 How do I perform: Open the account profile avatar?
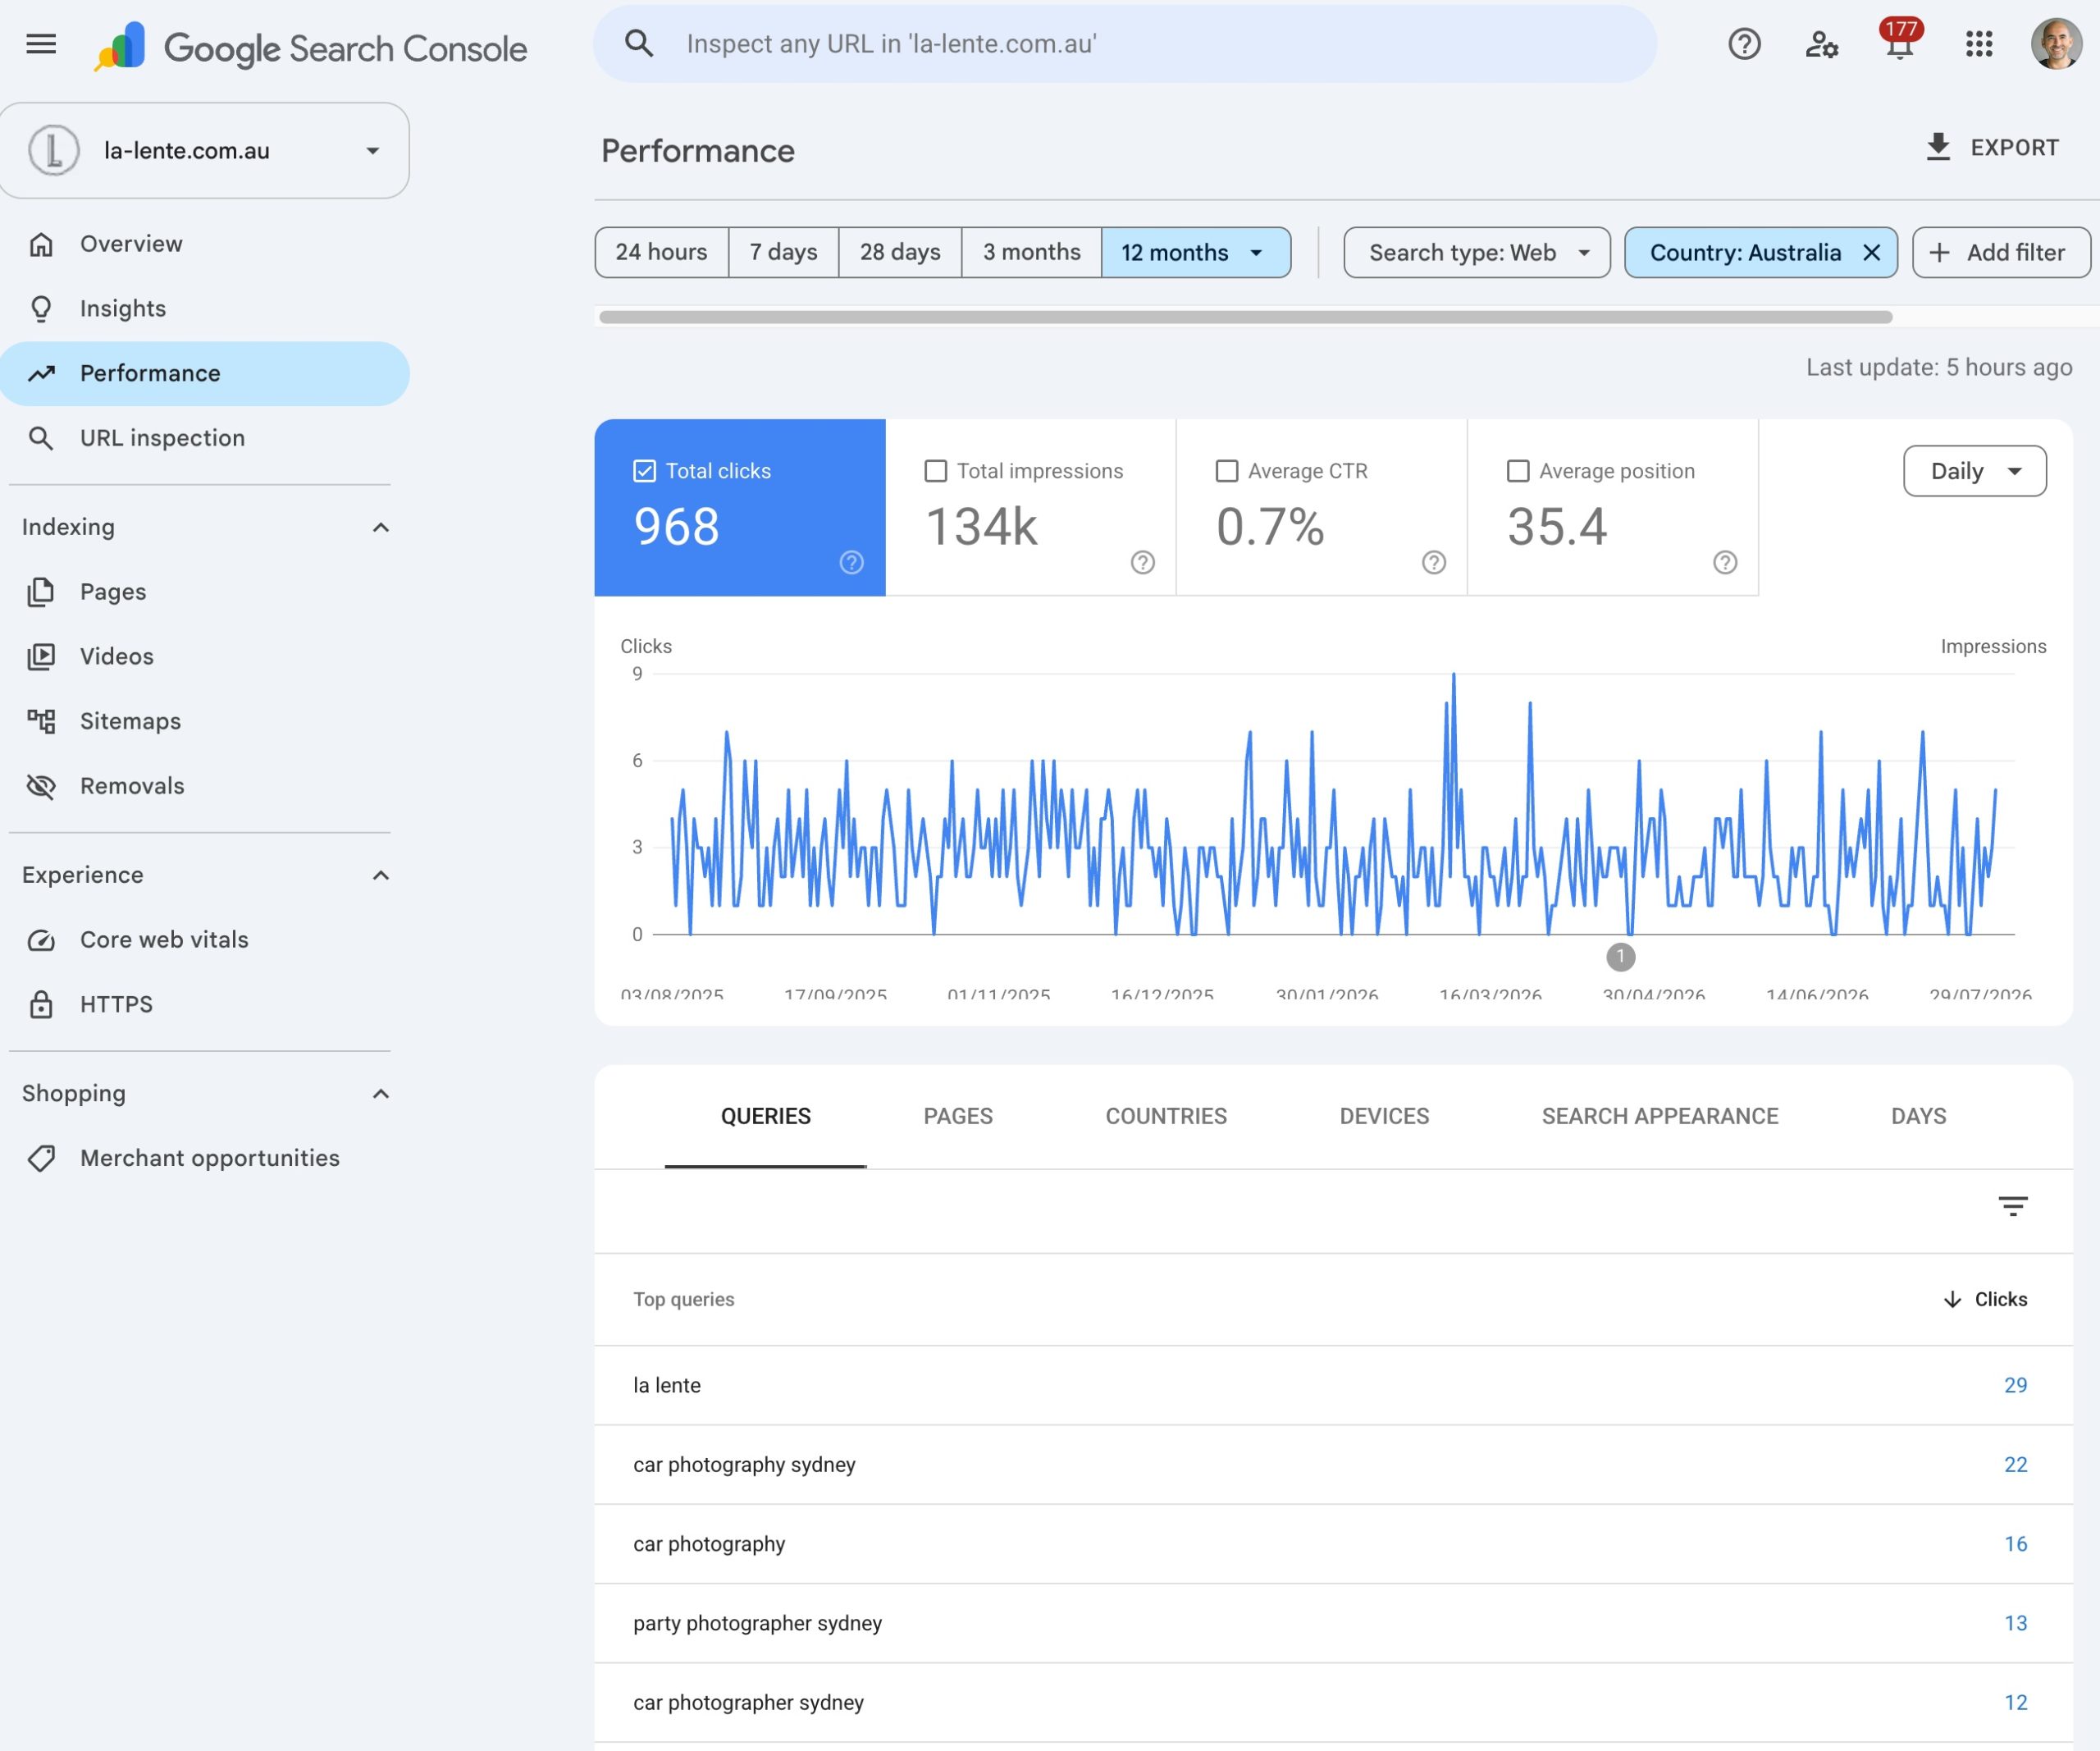tap(2056, 44)
